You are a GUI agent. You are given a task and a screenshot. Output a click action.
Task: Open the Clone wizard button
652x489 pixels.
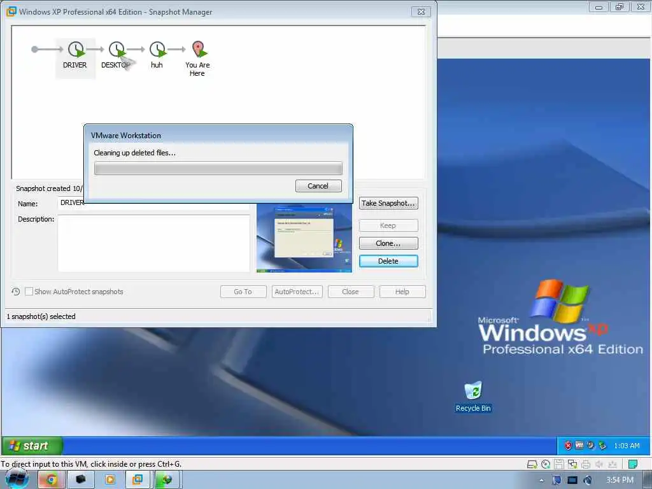388,243
